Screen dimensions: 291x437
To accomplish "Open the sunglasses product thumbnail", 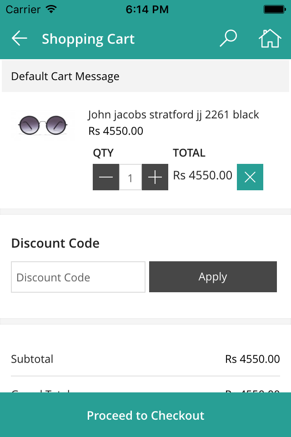I will coord(42,124).
